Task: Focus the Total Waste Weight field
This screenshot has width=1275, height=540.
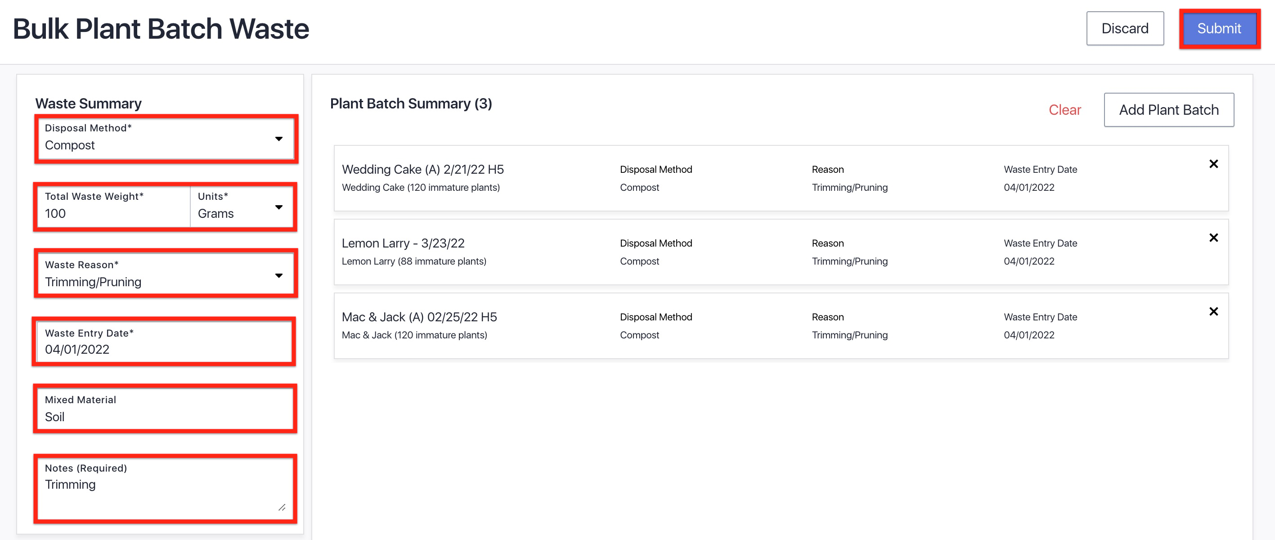Action: point(114,207)
